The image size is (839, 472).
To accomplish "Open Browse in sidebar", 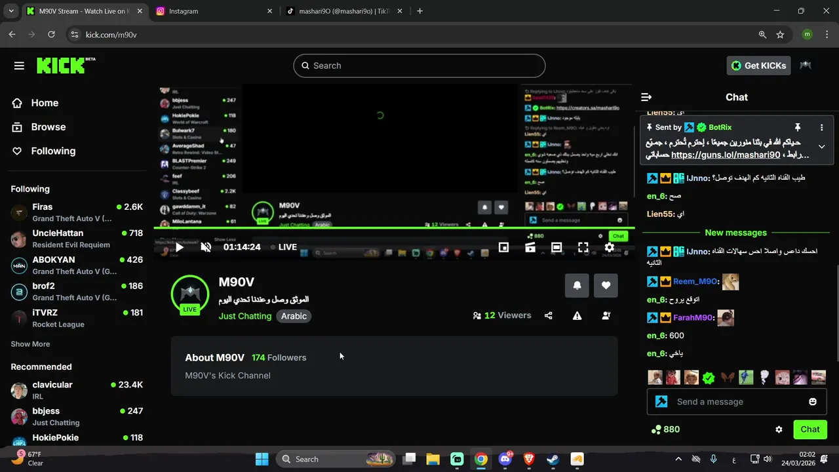I will tap(39, 127).
